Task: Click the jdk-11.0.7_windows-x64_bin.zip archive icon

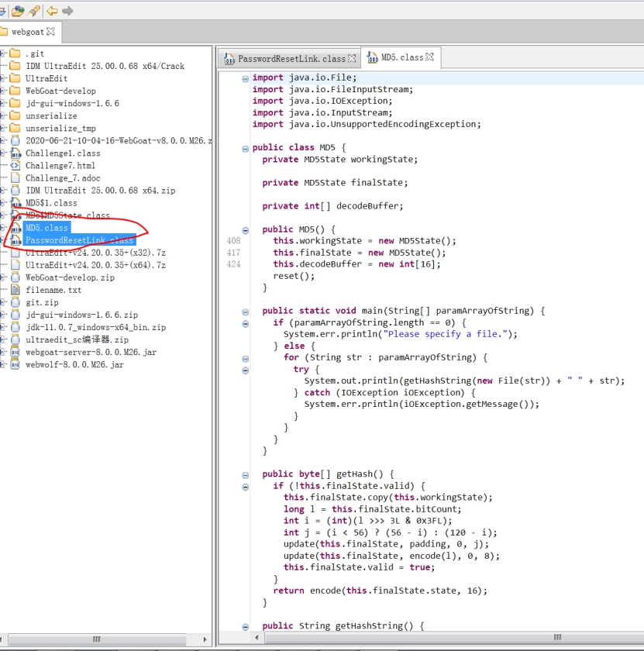Action: click(15, 327)
